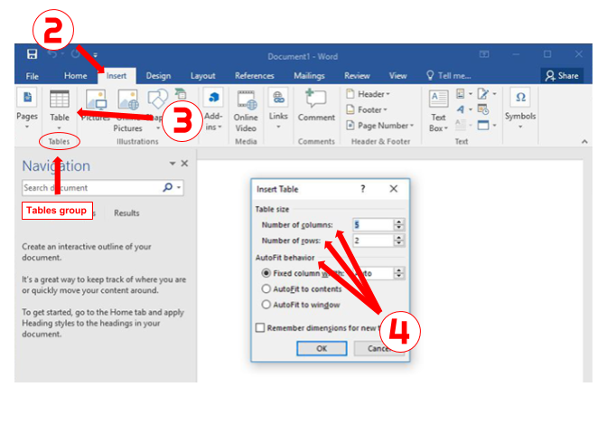The image size is (607, 434).
Task: Click the Table button in the ribbon
Action: pos(60,110)
